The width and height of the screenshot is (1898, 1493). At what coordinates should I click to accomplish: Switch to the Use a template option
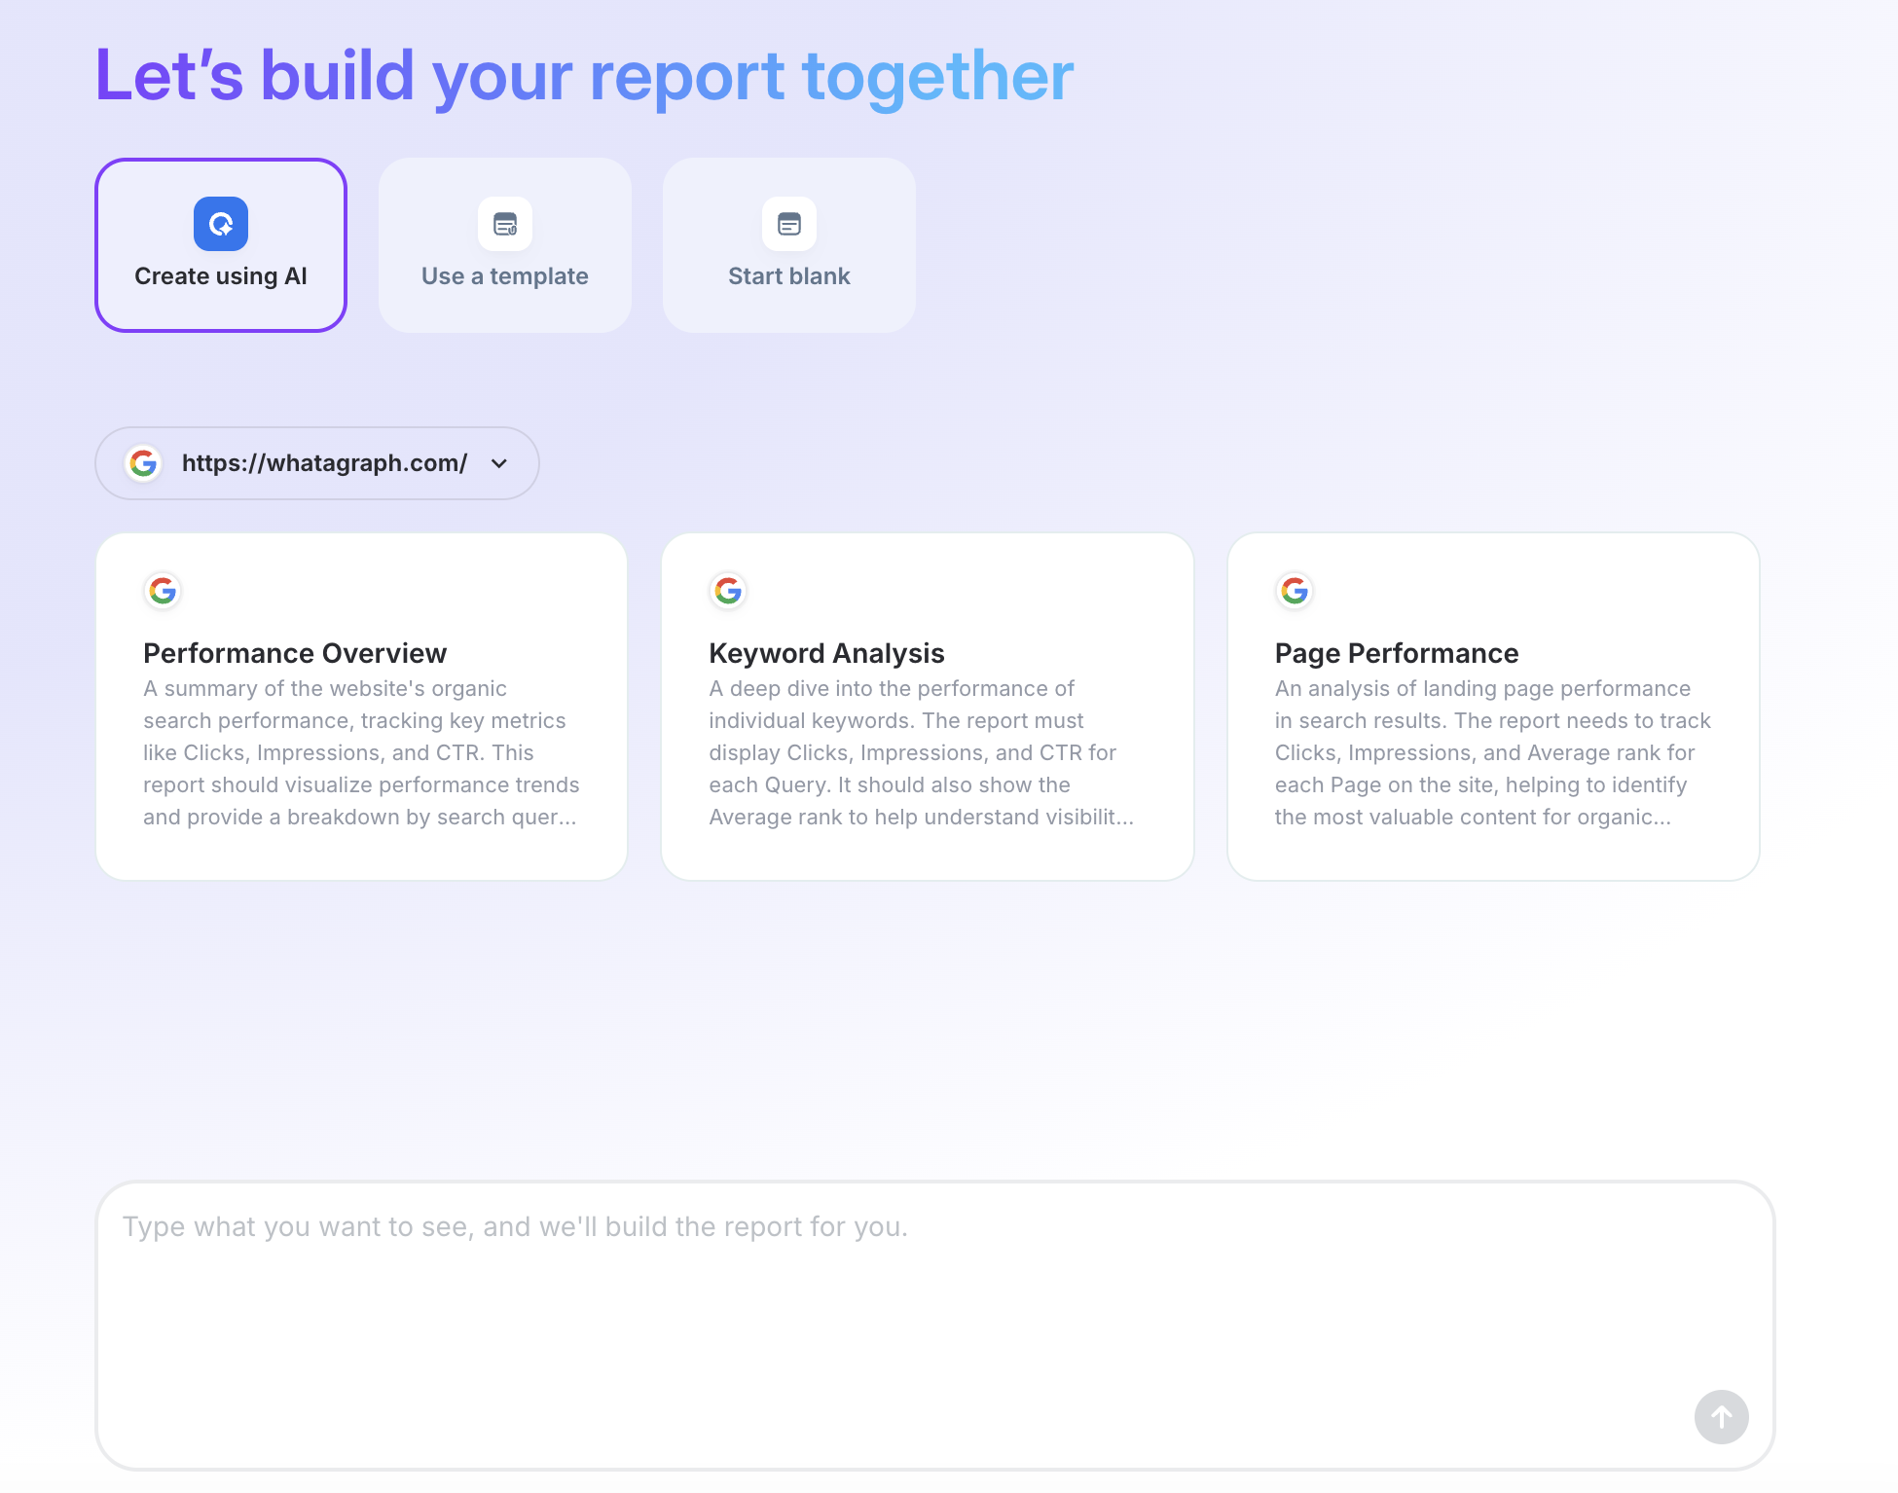tap(505, 244)
